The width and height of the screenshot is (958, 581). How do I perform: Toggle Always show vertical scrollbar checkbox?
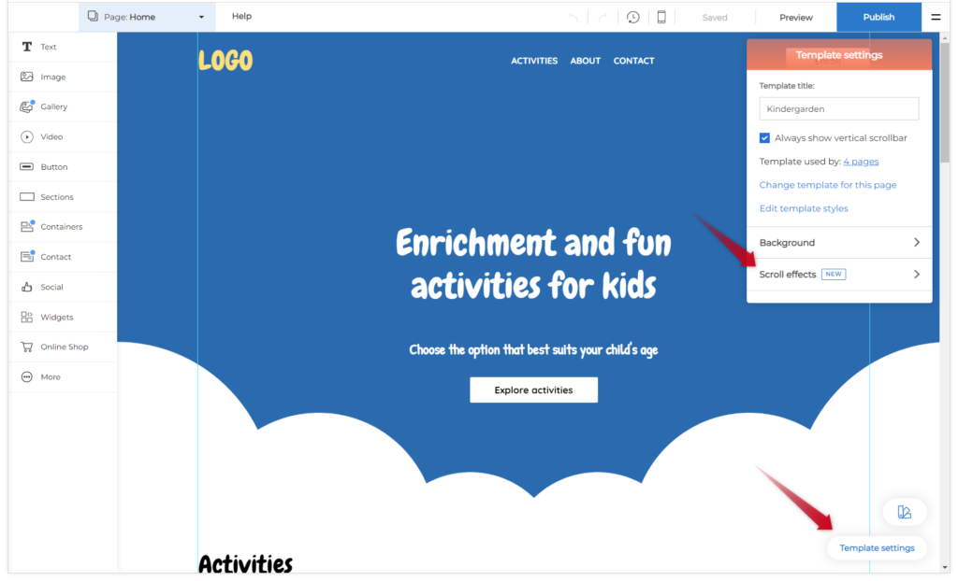[x=765, y=138]
